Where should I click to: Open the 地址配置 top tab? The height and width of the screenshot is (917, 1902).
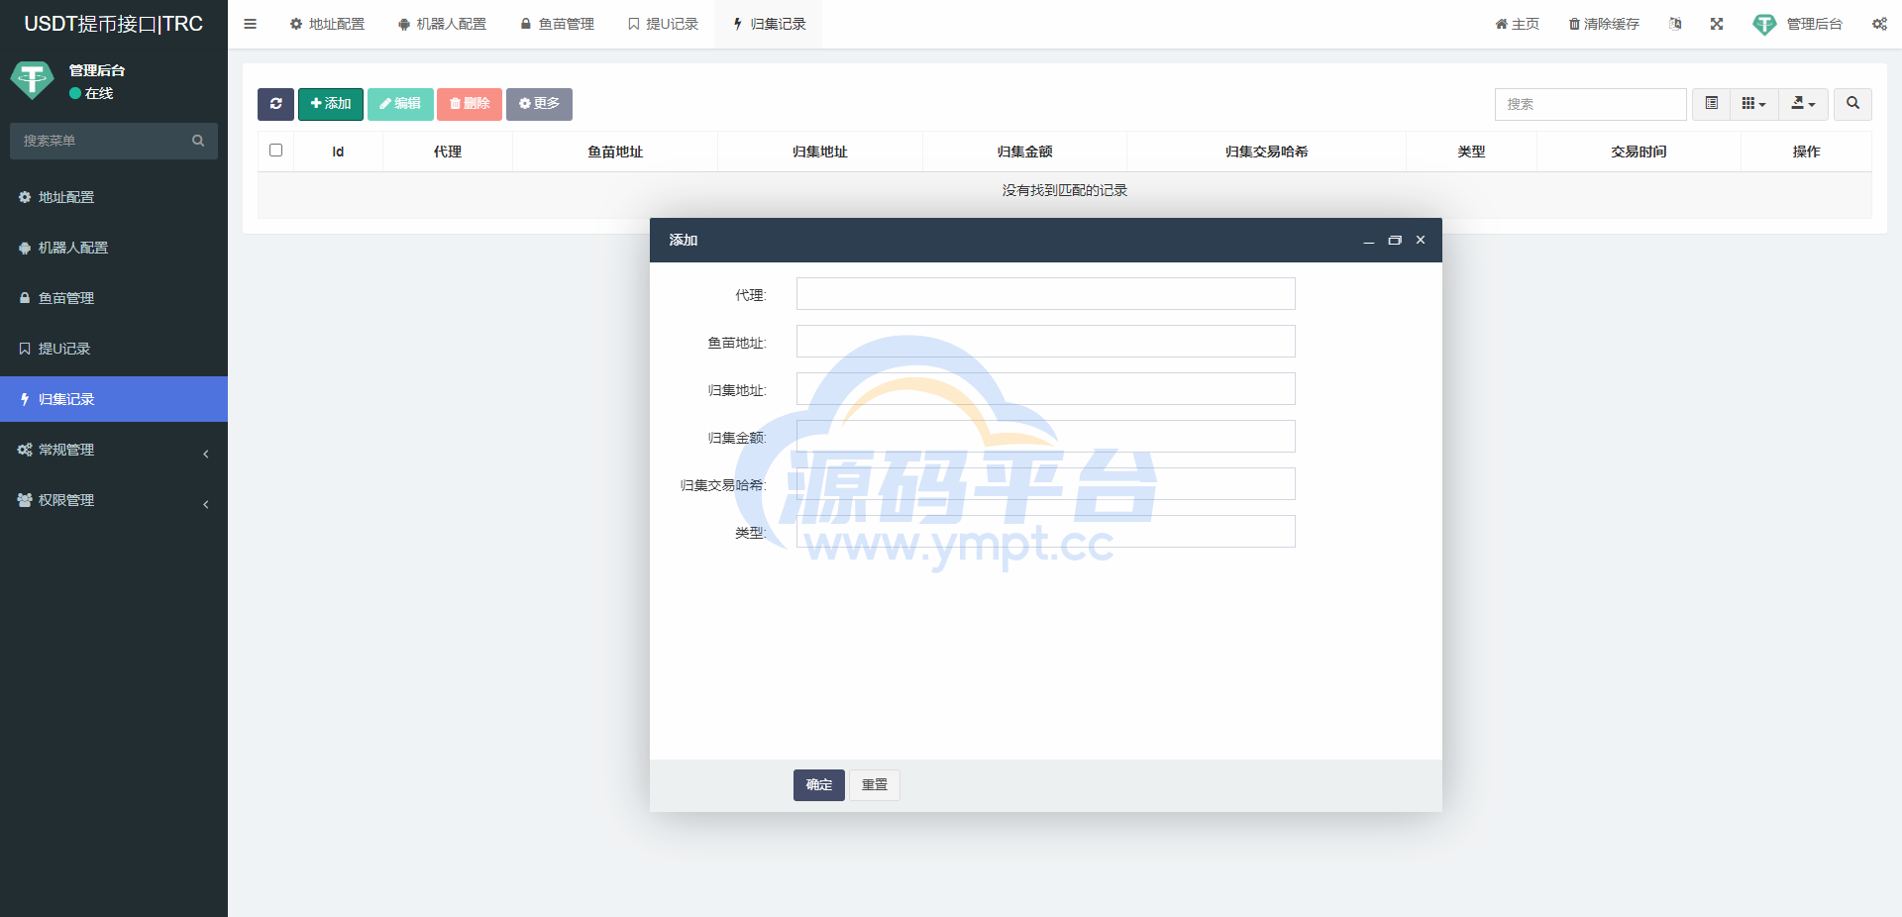tap(327, 24)
